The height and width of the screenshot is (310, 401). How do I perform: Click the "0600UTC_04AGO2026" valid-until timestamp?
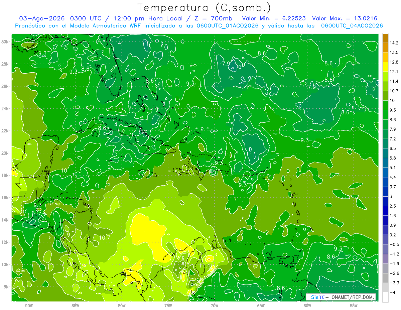tap(352, 26)
